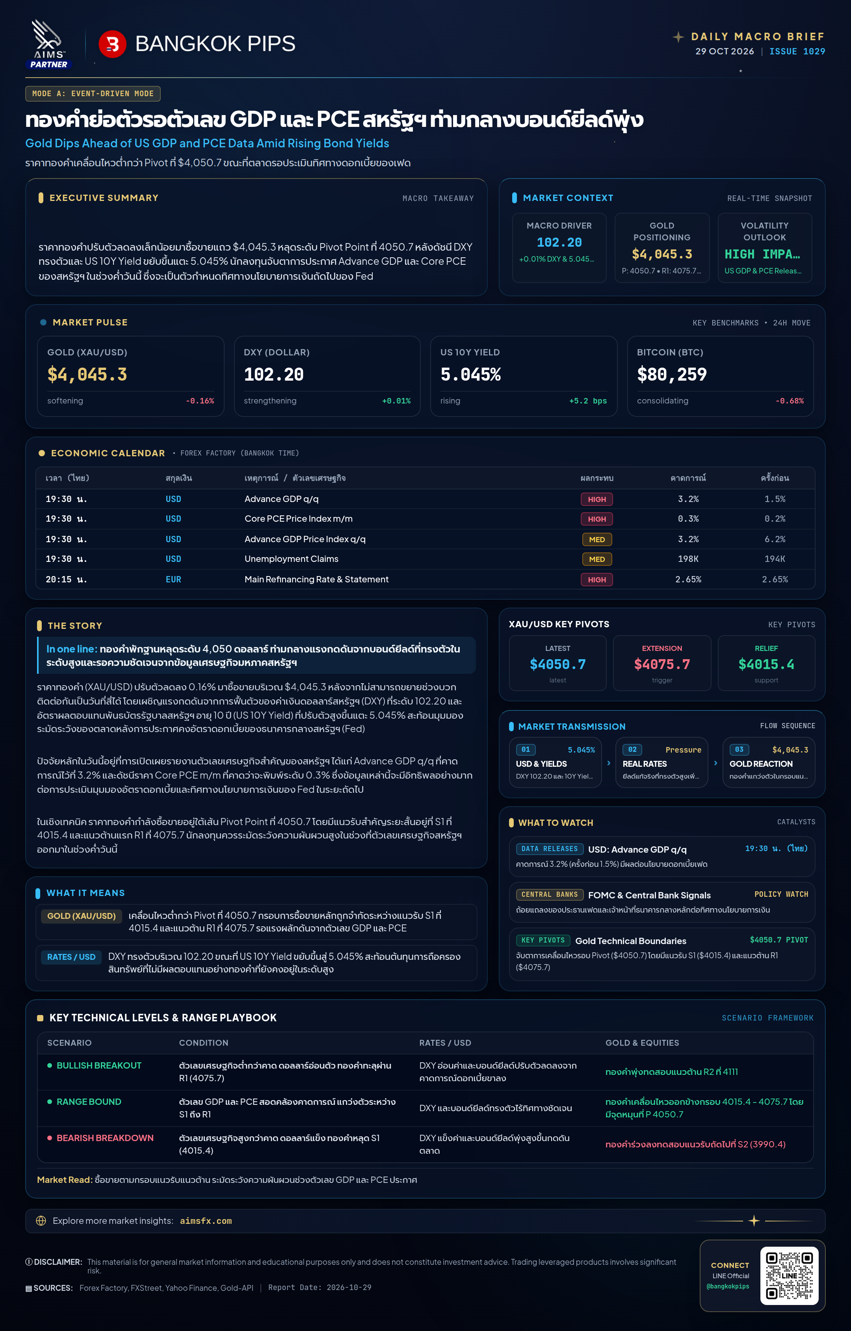Click the $4050.7 PIVOT label
The height and width of the screenshot is (1331, 851).
(779, 940)
